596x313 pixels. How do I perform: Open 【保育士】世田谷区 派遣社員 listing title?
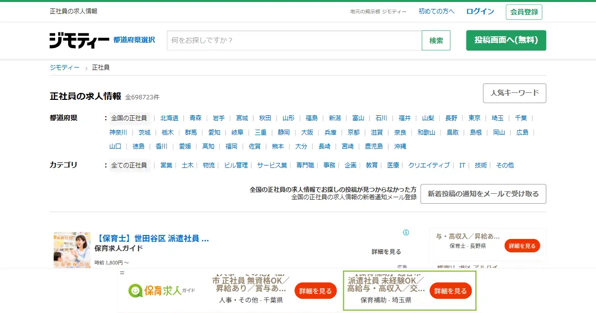(x=152, y=238)
